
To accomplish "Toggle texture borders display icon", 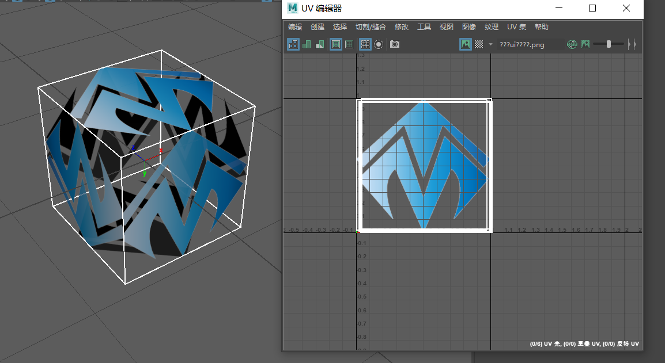I will point(336,44).
